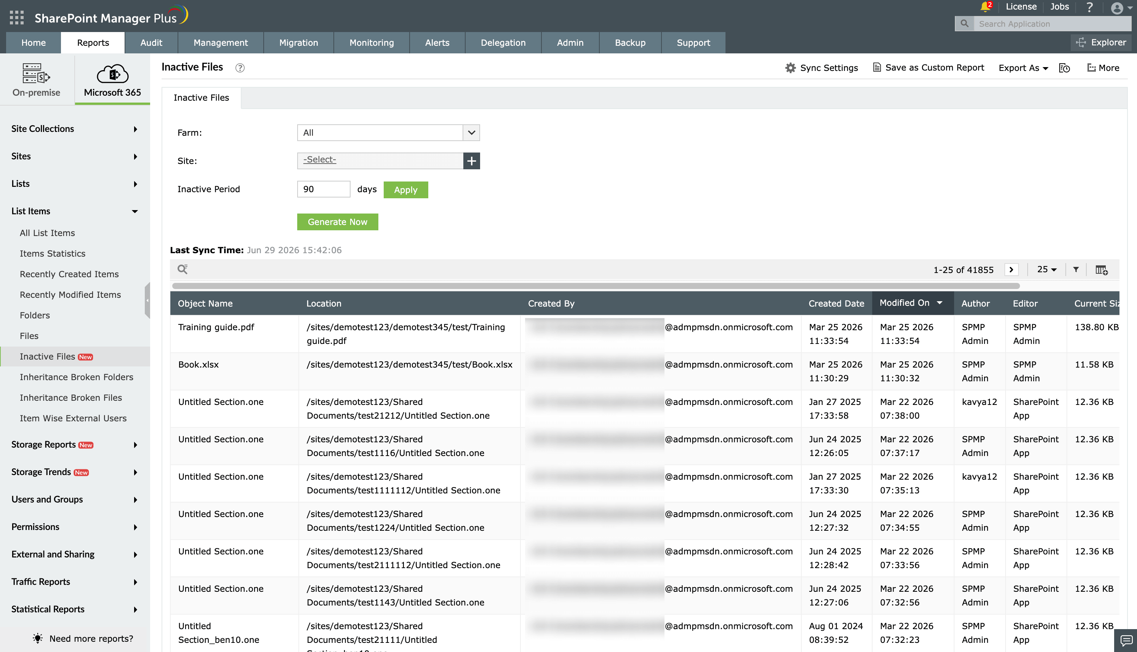Screen dimensions: 1137x652
Task: Open the Monitoring tab
Action: pyautogui.click(x=372, y=43)
